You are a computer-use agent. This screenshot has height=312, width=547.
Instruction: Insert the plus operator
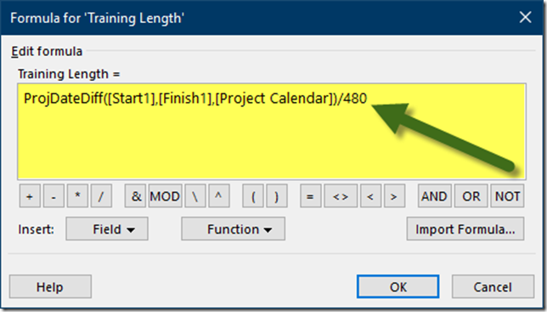point(30,196)
